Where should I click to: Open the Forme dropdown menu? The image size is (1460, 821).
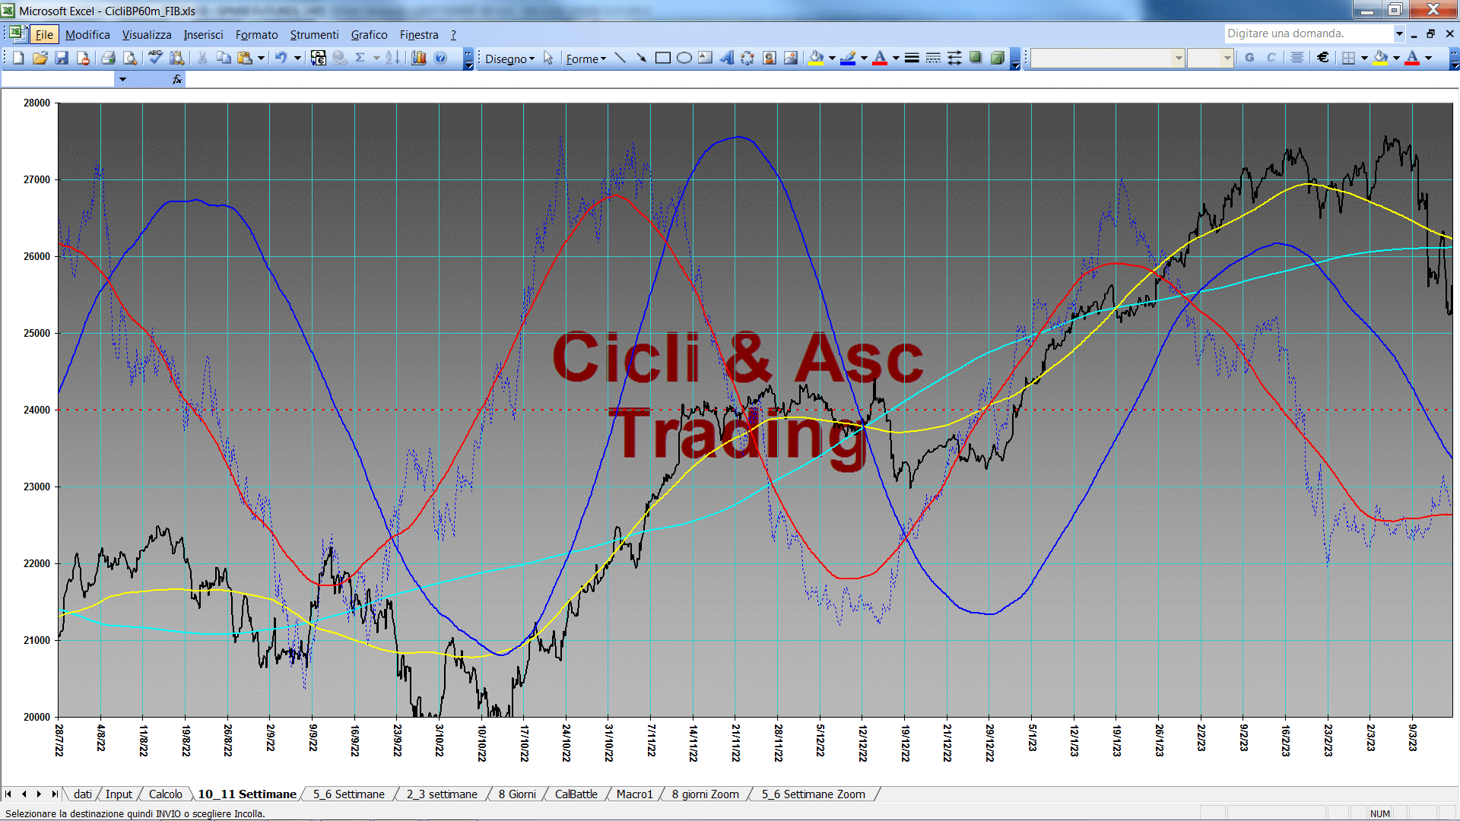click(x=586, y=59)
